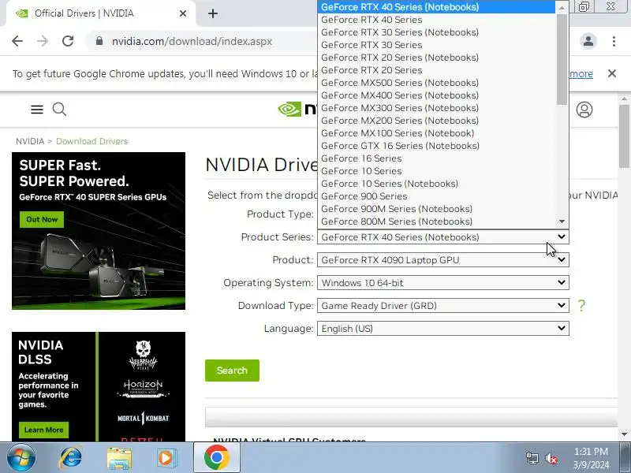
Task: Open the Download Type dropdown
Action: pos(442,306)
